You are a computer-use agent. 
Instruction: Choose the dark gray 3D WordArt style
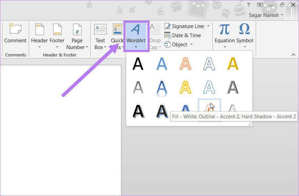pyautogui.click(x=233, y=88)
